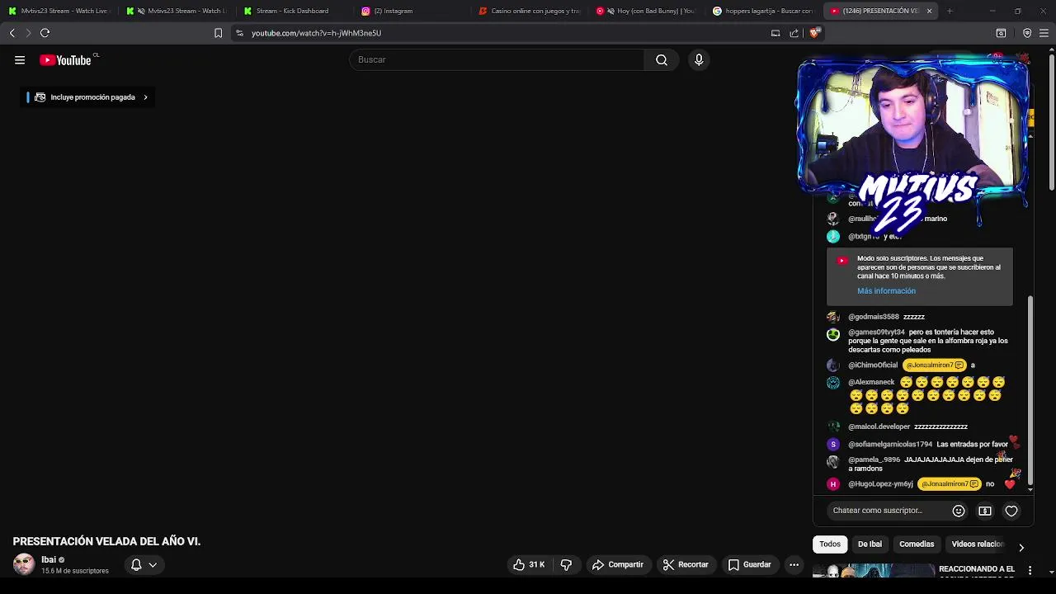Screen dimensions: 1056x594
Task: Select the Todos filter chip
Action: click(830, 544)
